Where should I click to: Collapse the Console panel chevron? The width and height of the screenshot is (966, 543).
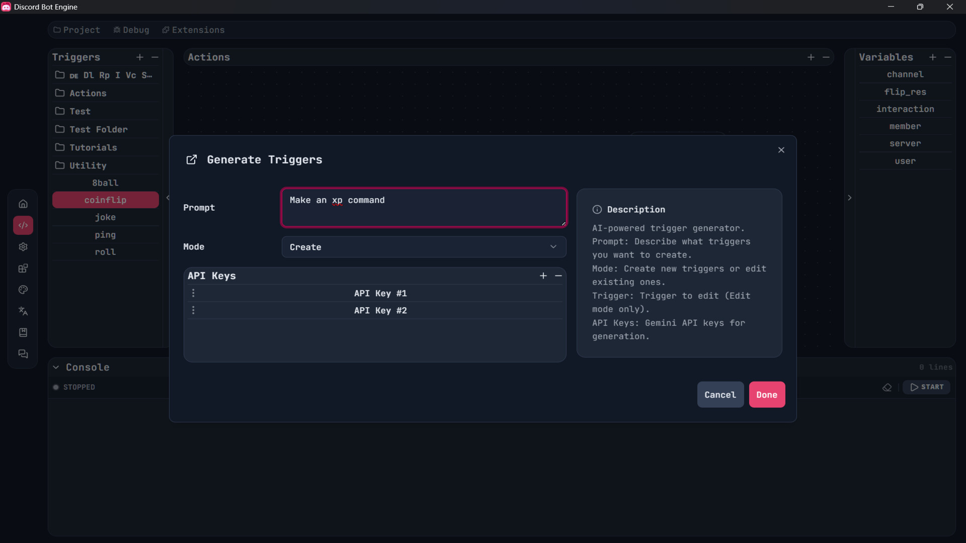pyautogui.click(x=56, y=367)
